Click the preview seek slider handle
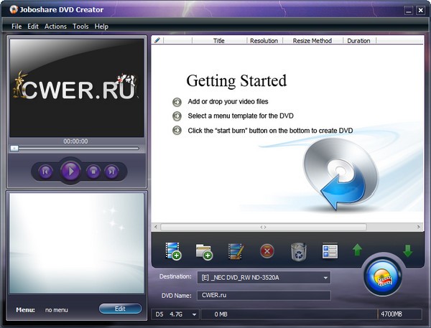 [14, 148]
